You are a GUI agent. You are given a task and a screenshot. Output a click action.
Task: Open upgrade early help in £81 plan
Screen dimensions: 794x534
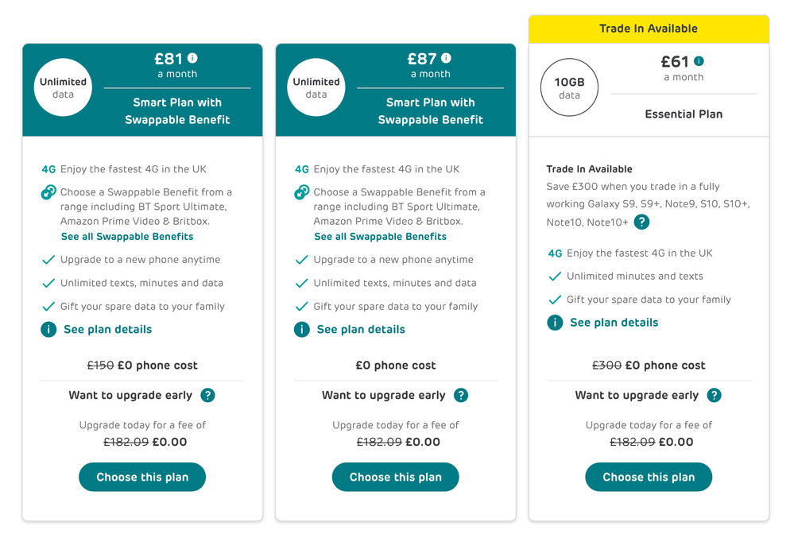207,395
